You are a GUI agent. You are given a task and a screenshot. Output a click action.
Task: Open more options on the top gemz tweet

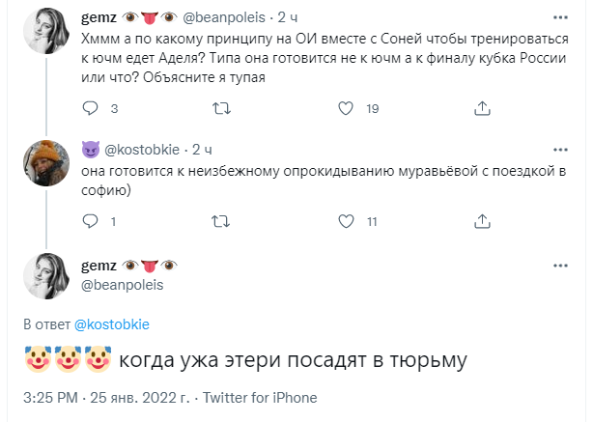(x=562, y=17)
